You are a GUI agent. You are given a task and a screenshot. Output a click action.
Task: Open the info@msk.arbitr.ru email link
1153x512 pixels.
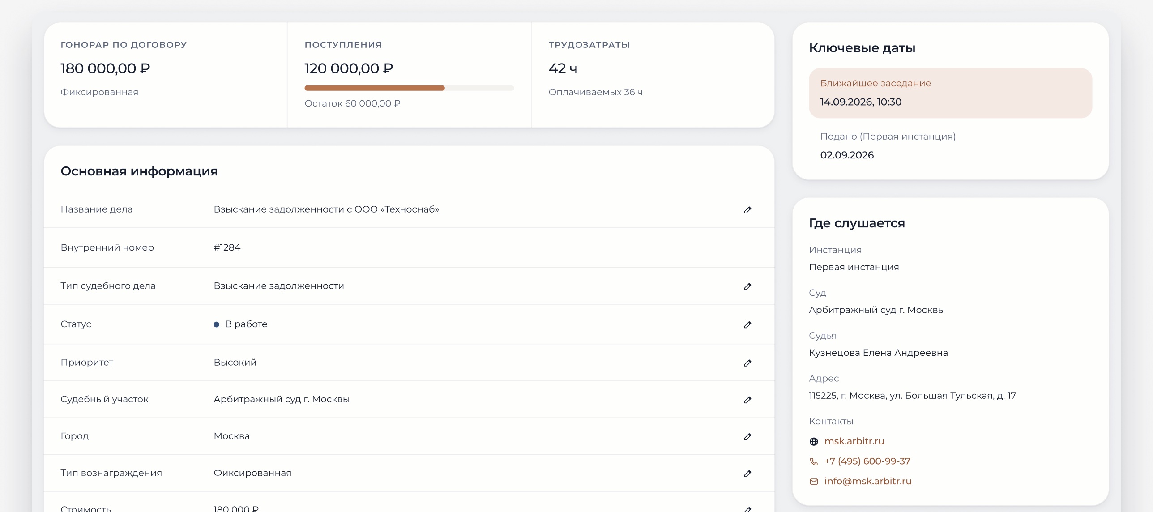868,481
